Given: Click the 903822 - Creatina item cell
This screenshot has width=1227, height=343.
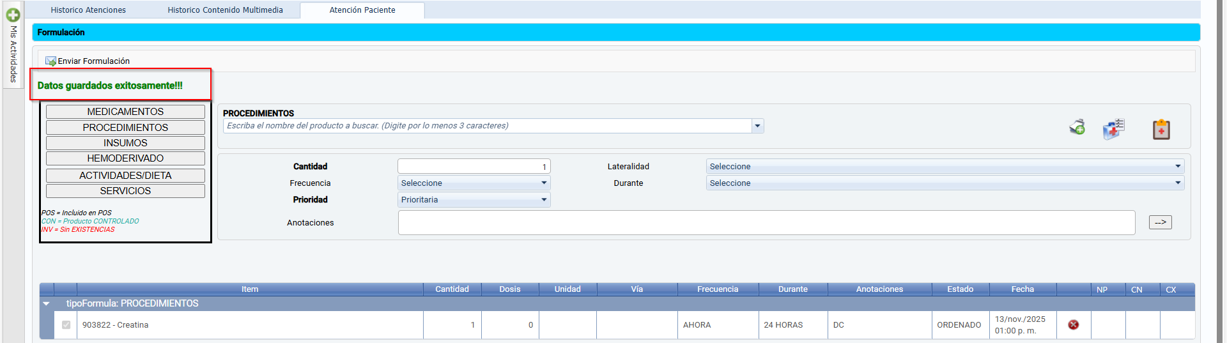Looking at the screenshot, I should [250, 325].
